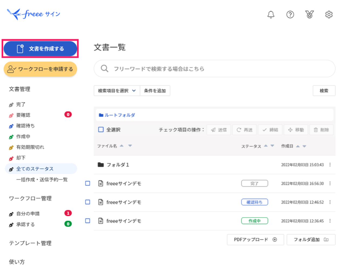Click the 条件を追加 button

click(x=155, y=91)
